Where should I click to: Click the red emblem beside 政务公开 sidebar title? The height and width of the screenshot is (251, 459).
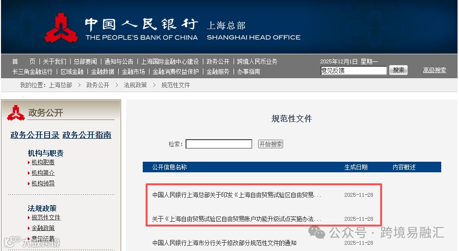click(x=16, y=113)
